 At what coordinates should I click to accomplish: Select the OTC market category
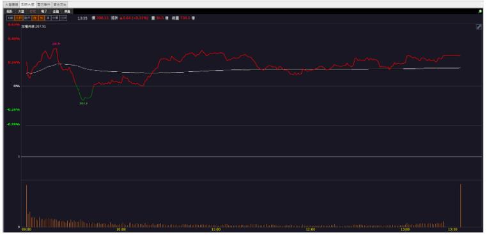click(33, 11)
